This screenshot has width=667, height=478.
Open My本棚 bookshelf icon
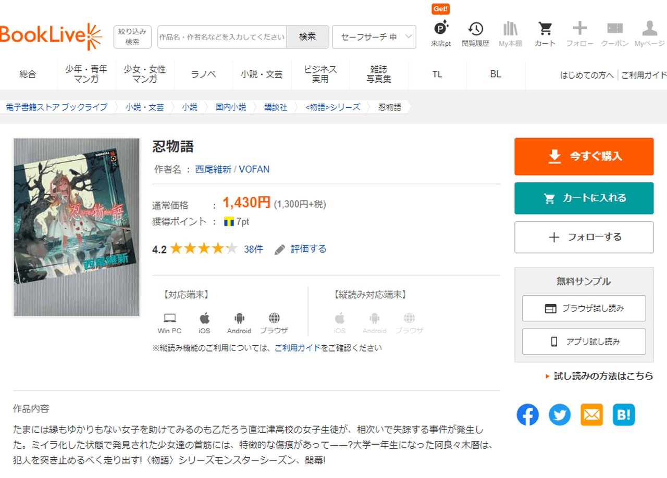pyautogui.click(x=510, y=33)
